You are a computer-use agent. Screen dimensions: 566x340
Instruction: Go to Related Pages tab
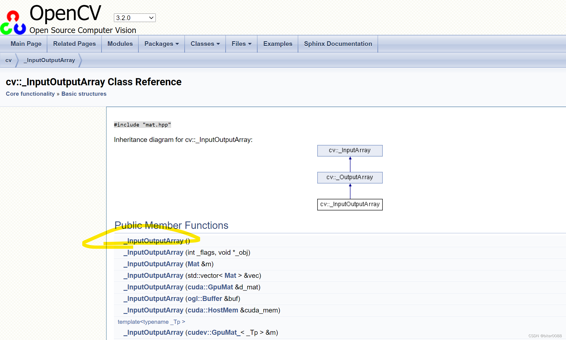pyautogui.click(x=74, y=44)
